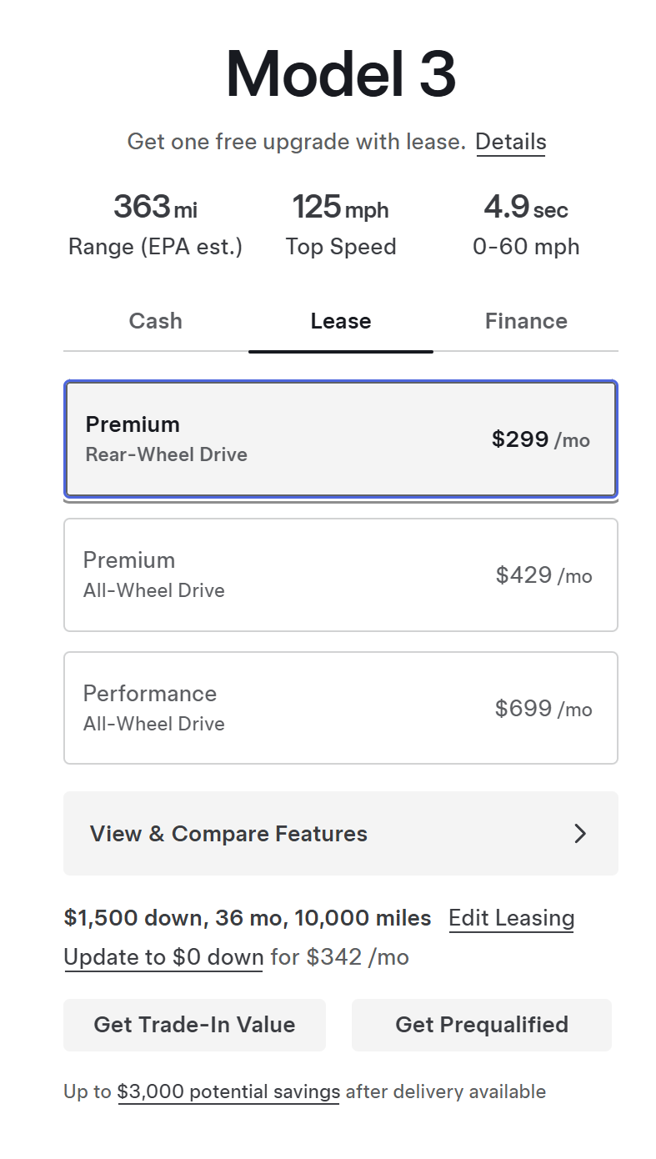The width and height of the screenshot is (656, 1159).
Task: Click the Model 3 heading
Action: click(x=340, y=74)
